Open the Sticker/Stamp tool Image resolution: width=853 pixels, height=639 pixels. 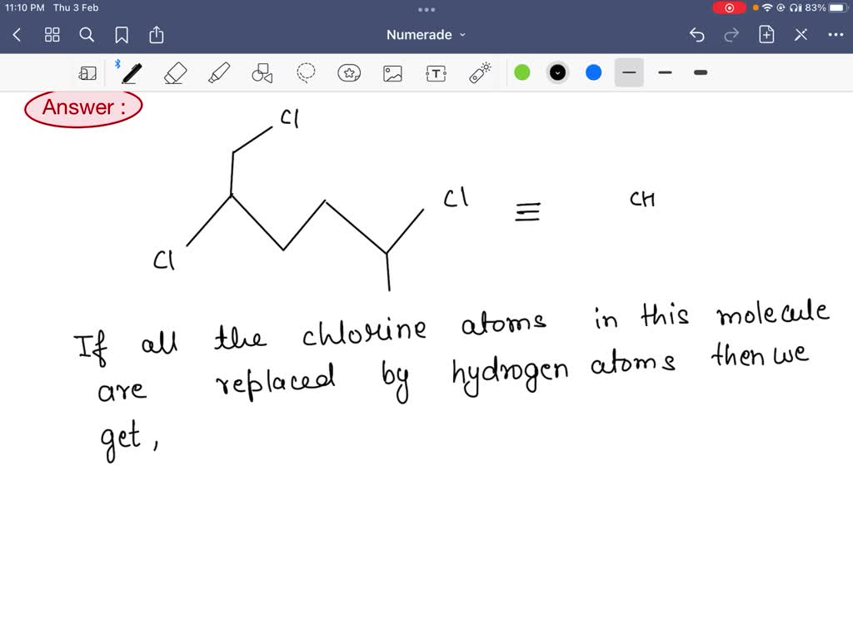pos(349,72)
